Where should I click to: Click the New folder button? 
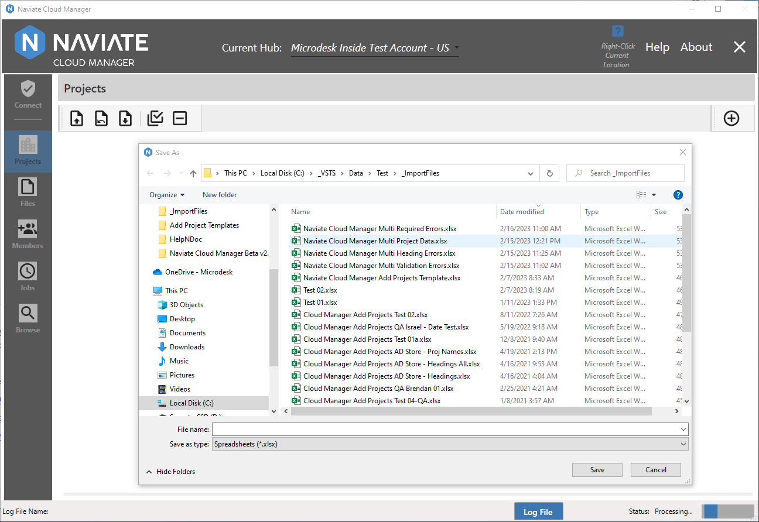(x=220, y=195)
